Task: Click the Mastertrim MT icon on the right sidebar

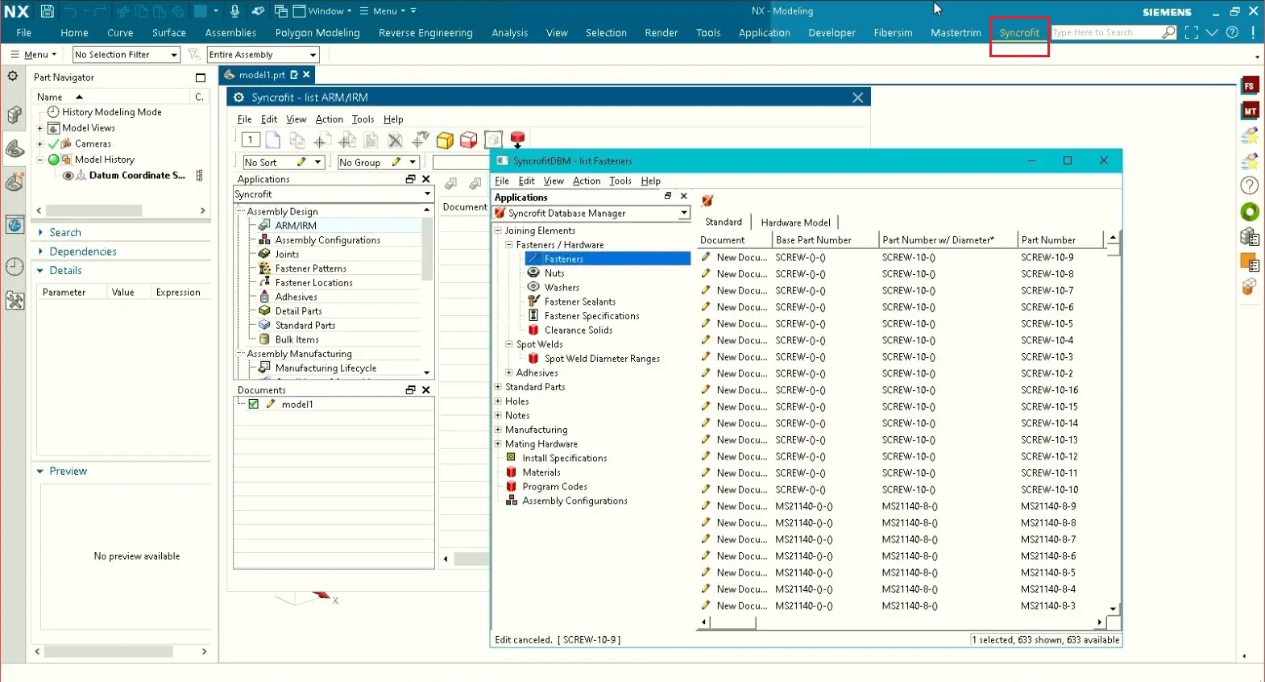Action: click(1250, 110)
